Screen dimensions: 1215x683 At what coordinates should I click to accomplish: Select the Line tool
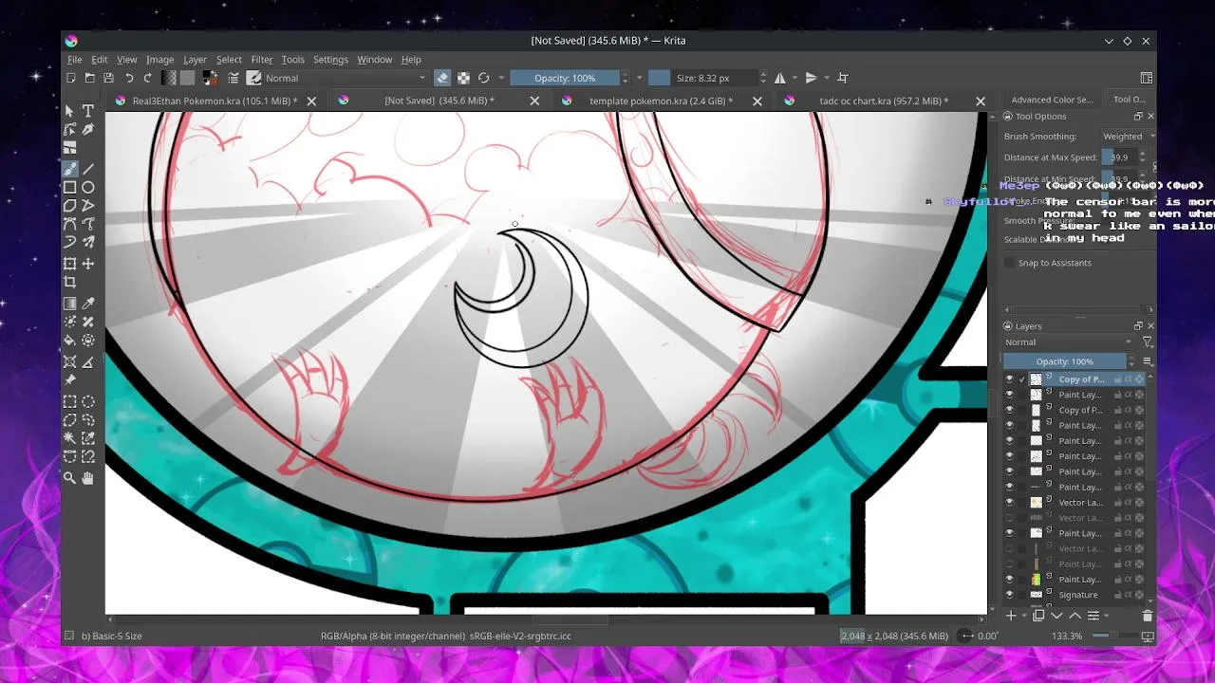click(x=88, y=169)
